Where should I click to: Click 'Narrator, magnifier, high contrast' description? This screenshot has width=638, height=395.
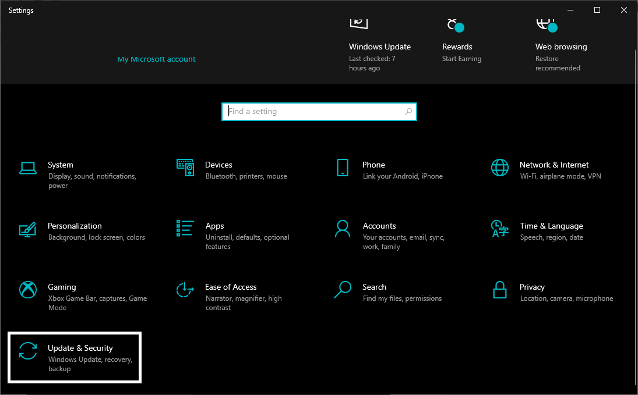coord(244,303)
